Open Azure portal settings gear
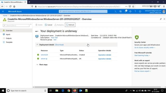This screenshot has width=166, height=93. click(x=130, y=11)
